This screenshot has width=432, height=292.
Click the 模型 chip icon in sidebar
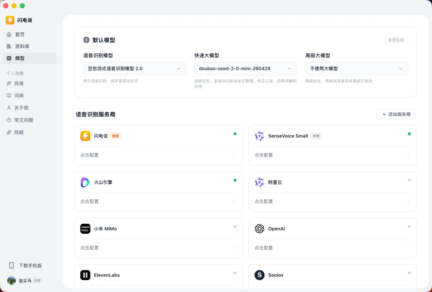[9, 58]
